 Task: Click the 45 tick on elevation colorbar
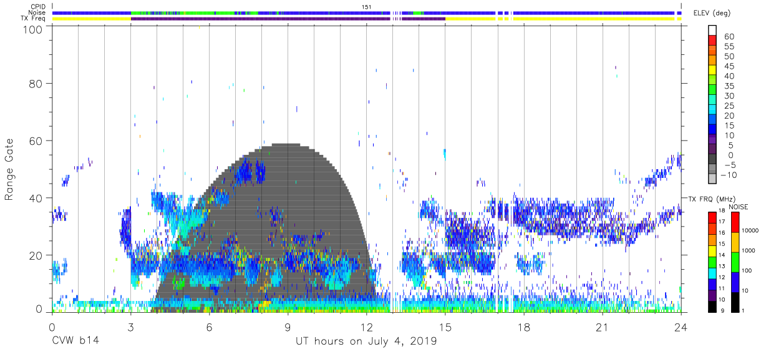coord(729,66)
